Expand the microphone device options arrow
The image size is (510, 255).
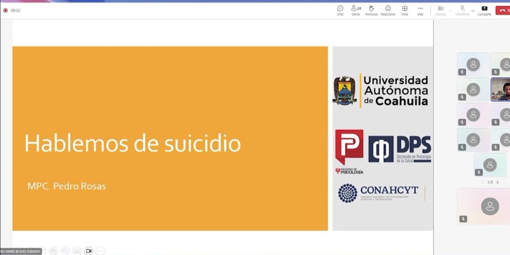point(473,11)
